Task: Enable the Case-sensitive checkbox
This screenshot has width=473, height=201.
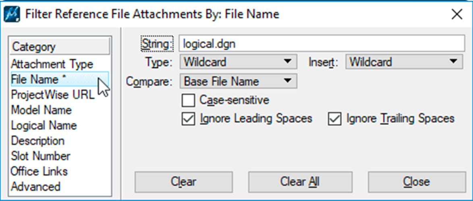Action: 188,100
